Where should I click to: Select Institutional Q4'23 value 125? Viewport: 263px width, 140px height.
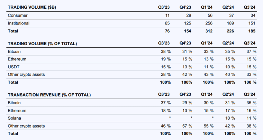pyautogui.click(x=188, y=23)
